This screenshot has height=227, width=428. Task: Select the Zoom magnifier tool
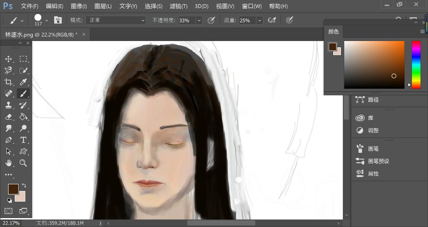(23, 163)
